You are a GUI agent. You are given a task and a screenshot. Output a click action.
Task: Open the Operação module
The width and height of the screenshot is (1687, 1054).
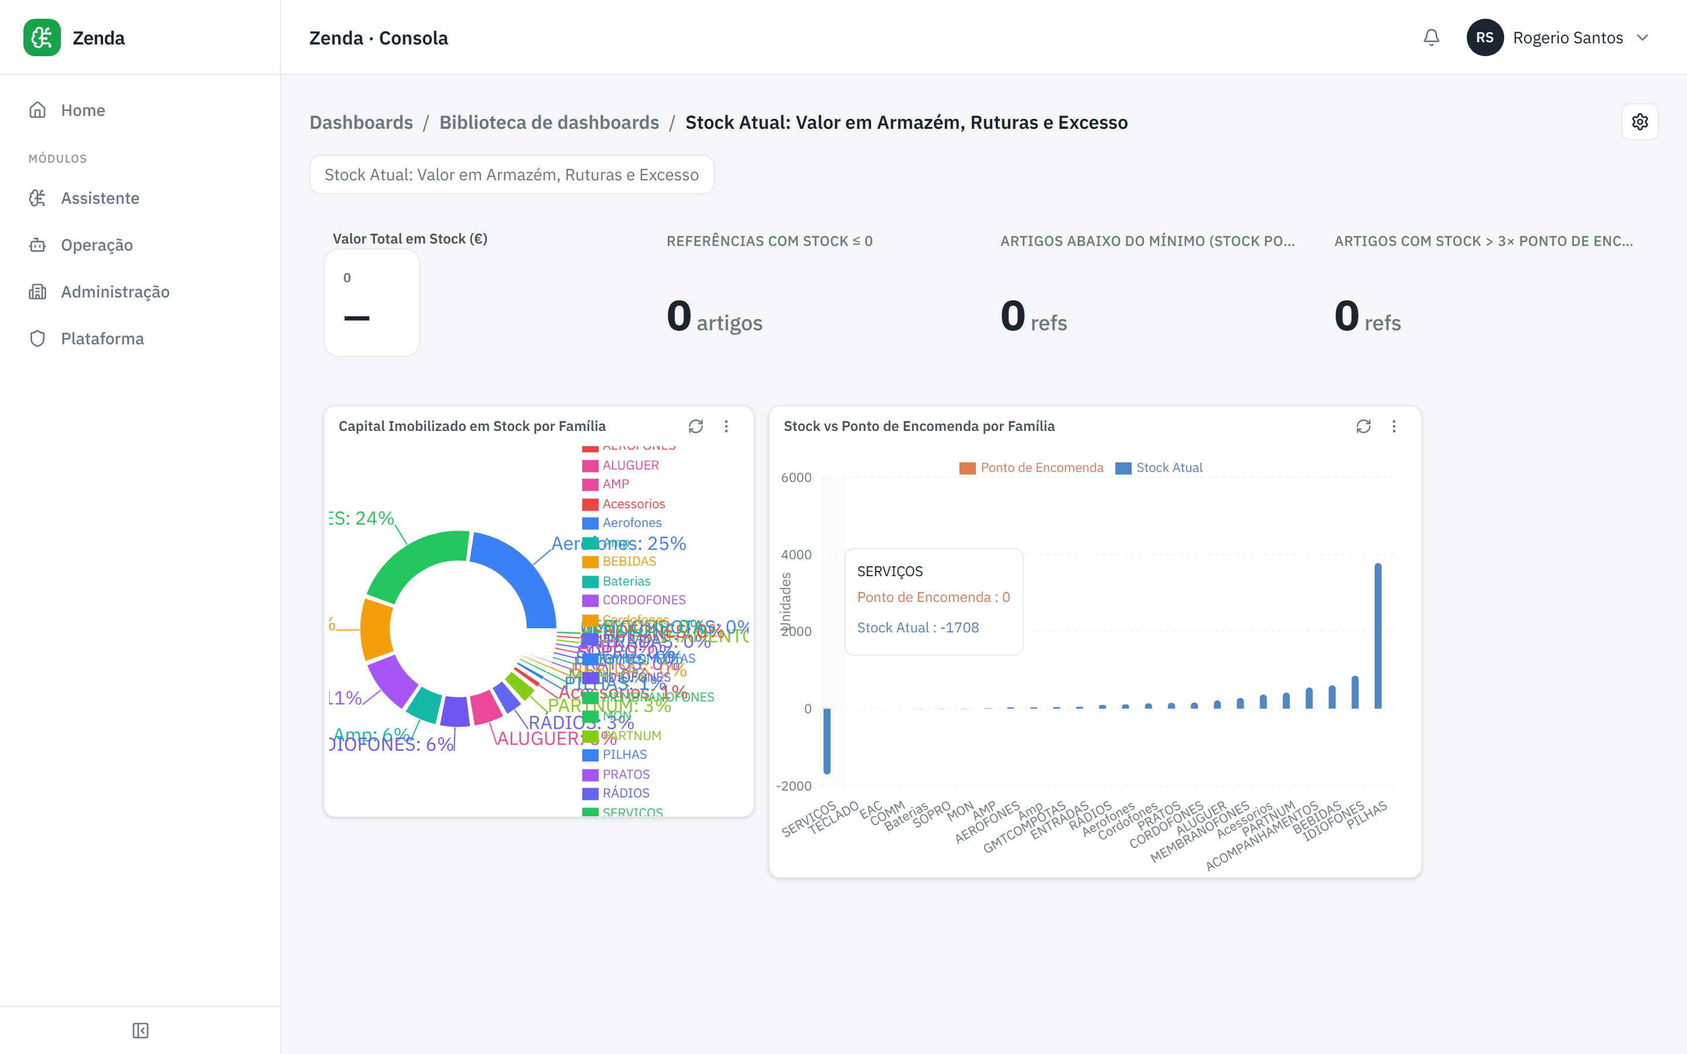pos(140,245)
